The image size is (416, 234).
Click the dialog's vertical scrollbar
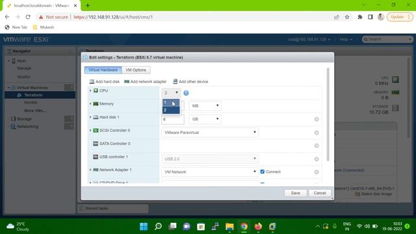(328, 114)
